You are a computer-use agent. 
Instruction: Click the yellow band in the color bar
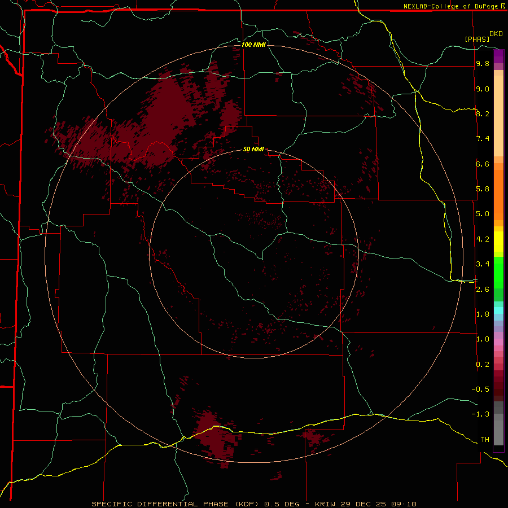498,242
